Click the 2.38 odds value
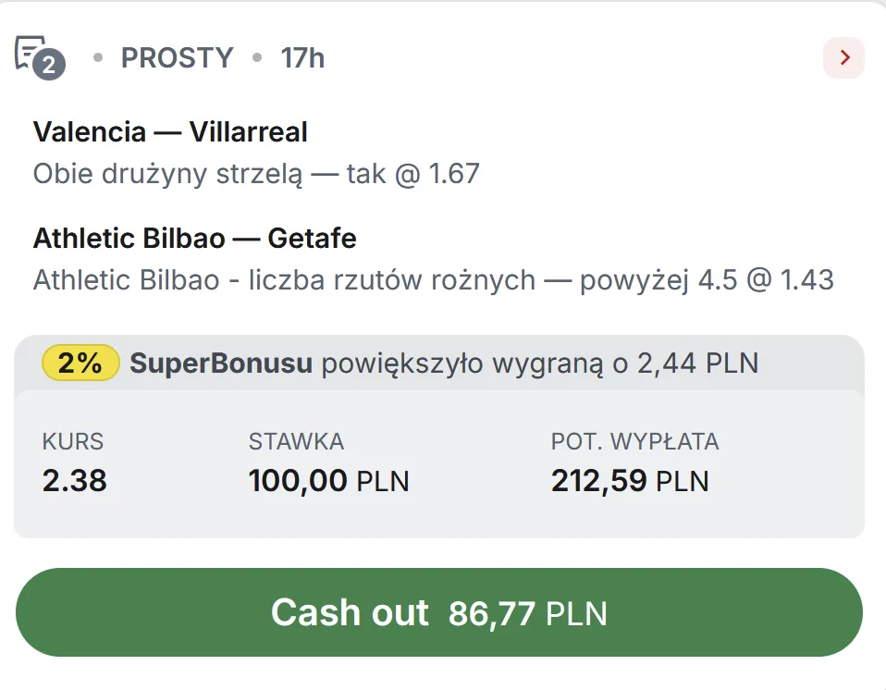The image size is (886, 690). pos(75,481)
